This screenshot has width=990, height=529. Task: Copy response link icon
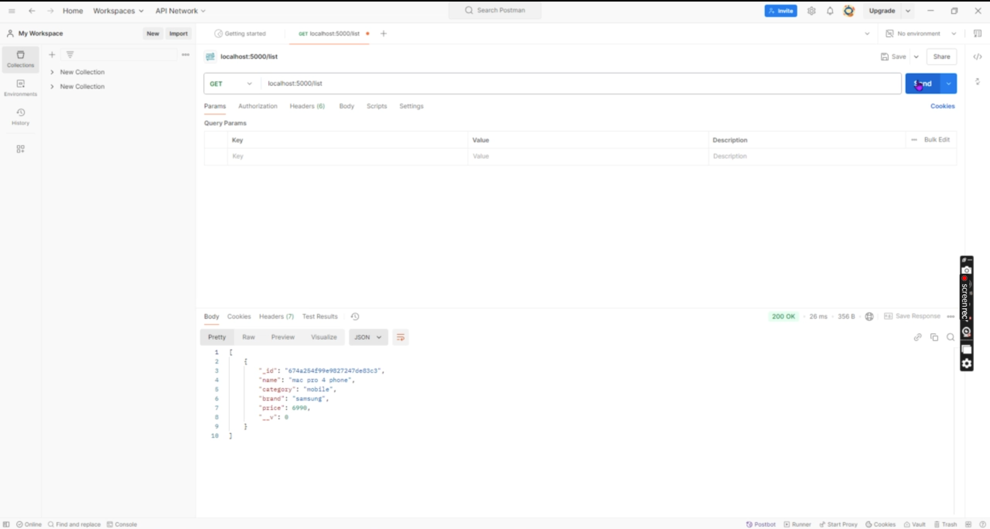click(918, 337)
